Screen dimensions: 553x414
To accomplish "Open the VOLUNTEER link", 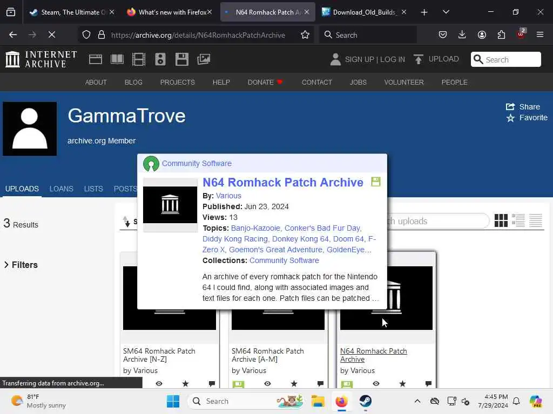I will click(x=404, y=82).
